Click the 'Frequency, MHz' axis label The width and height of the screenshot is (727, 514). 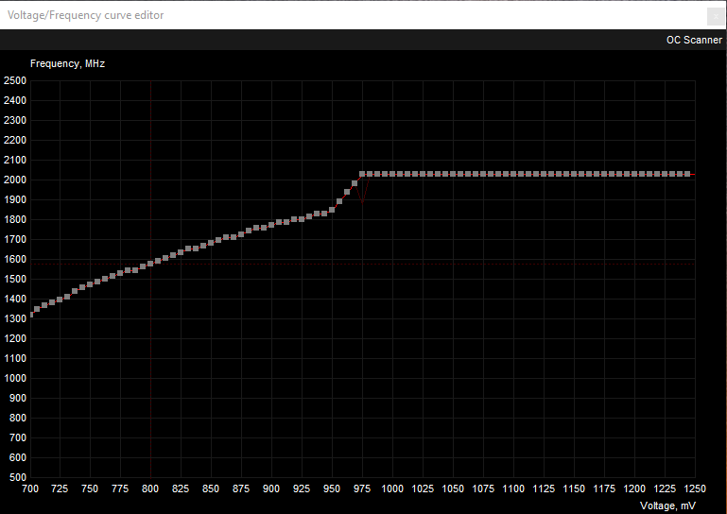click(x=68, y=64)
